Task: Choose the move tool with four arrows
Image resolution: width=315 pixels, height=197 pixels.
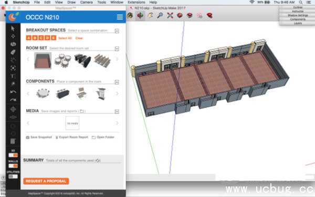Action: coord(13,36)
